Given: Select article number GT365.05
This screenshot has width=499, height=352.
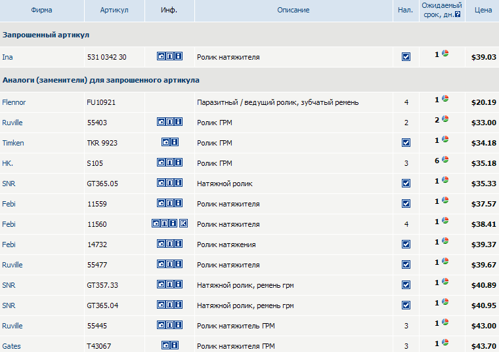Looking at the screenshot, I should click(x=102, y=184).
